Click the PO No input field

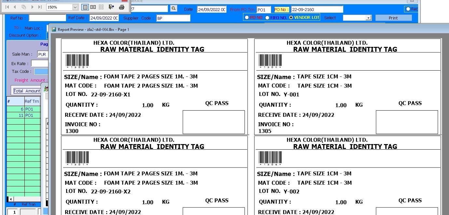(x=317, y=9)
